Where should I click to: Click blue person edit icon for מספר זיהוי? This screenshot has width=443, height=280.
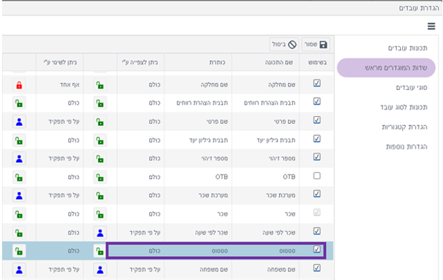(19, 159)
